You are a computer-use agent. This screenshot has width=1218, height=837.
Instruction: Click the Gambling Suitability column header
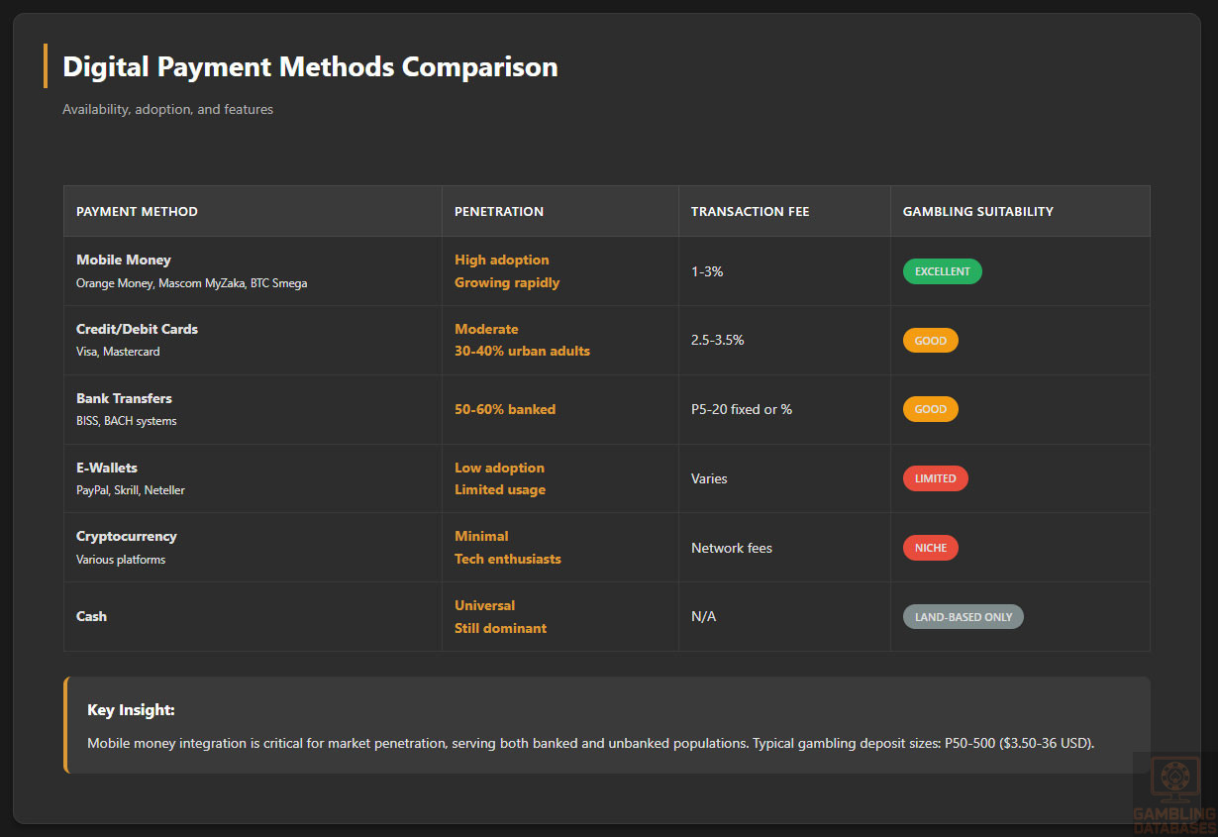coord(977,212)
